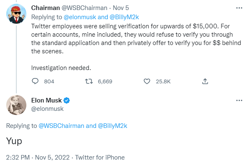Open the more options menu on Elon Musk's tweet
Screen dimensions: 247x165
tap(239, 100)
